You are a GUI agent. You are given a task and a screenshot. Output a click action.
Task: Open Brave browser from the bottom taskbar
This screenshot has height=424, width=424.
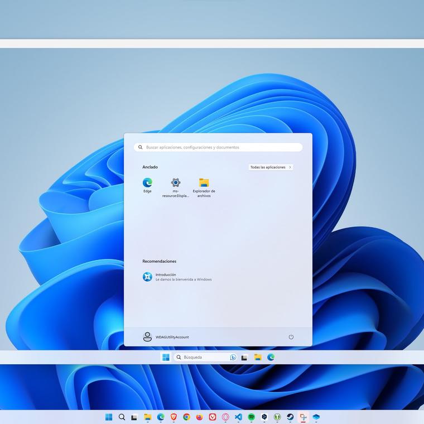[x=174, y=417]
